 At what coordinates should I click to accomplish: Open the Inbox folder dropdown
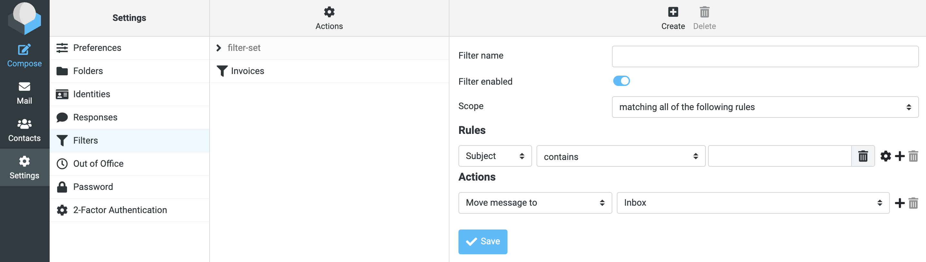pyautogui.click(x=753, y=203)
